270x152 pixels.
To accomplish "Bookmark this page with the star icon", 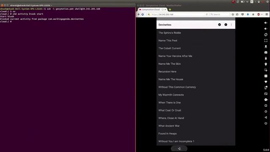I will (x=233, y=14).
